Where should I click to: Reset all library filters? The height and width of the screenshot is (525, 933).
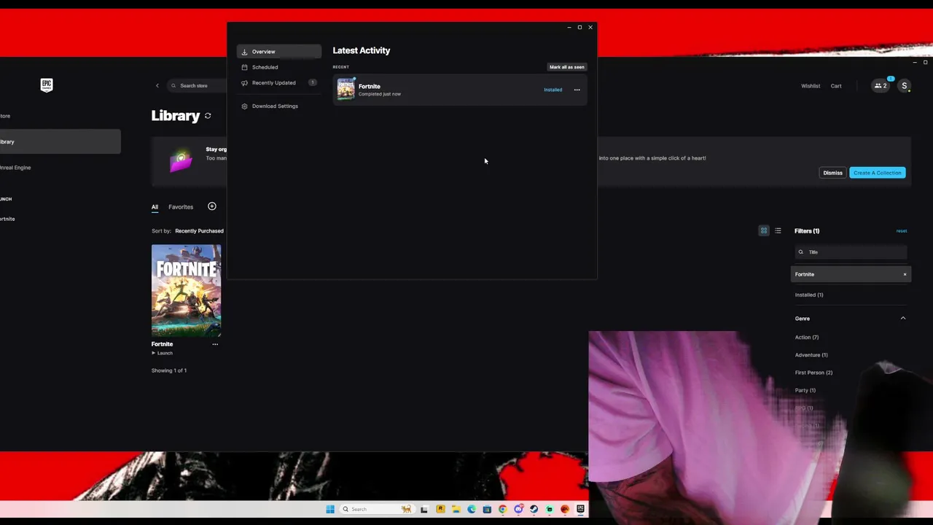[x=902, y=231]
